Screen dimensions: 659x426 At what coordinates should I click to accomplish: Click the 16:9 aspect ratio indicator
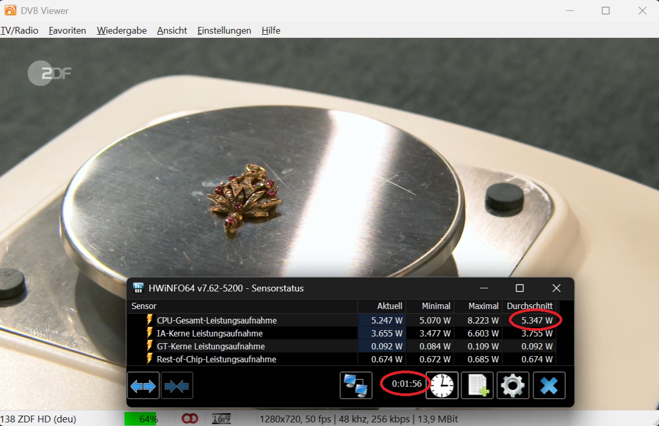(222, 419)
